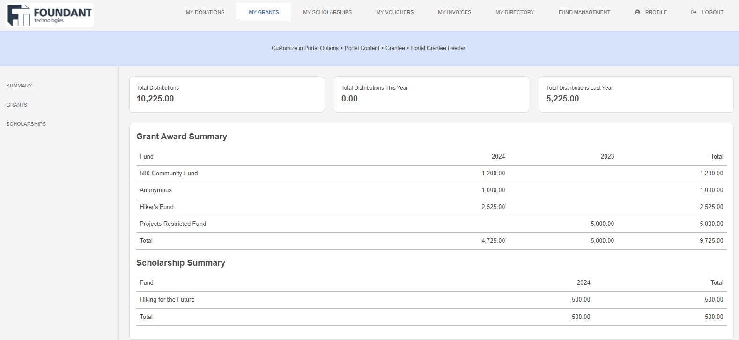Click the 2024 column header in Scholarship Summary
This screenshot has height=340, width=739.
click(584, 282)
